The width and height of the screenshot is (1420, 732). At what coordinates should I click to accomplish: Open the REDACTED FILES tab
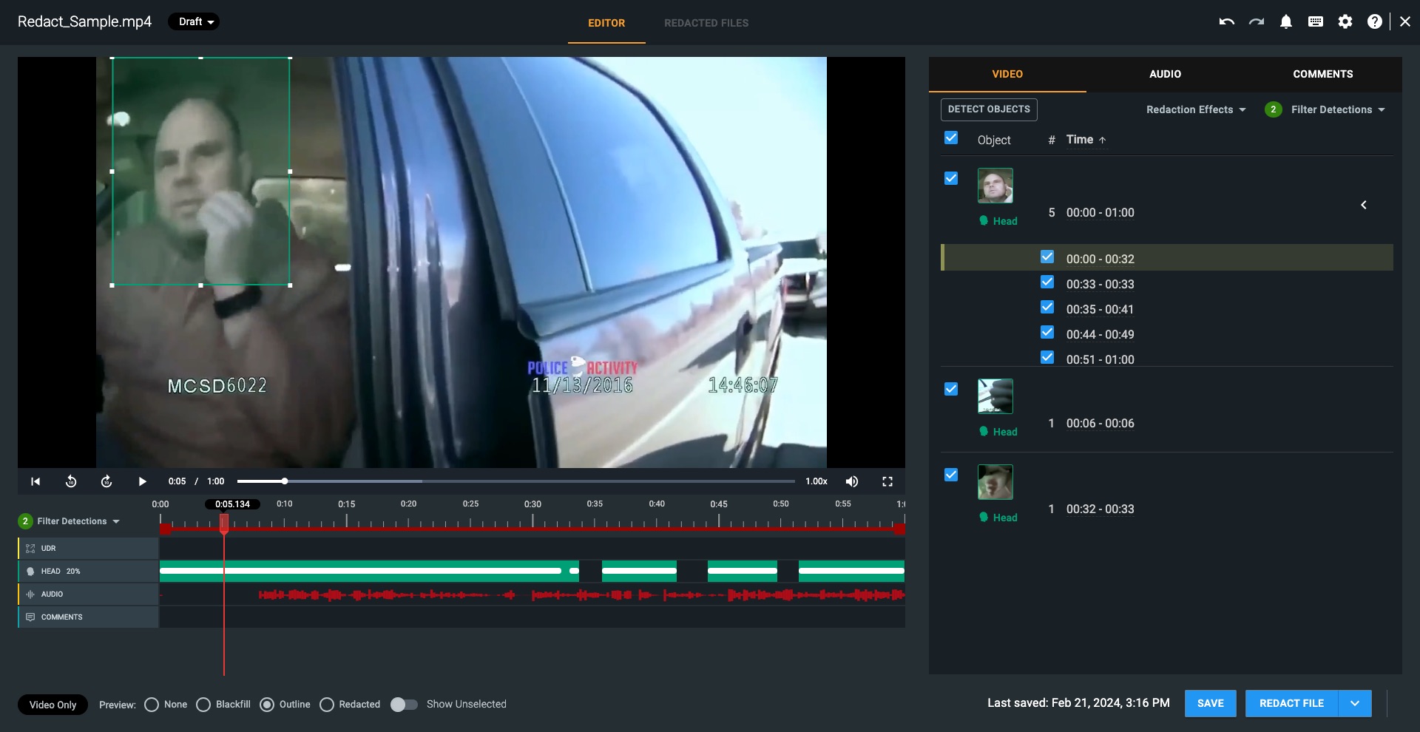click(x=706, y=23)
